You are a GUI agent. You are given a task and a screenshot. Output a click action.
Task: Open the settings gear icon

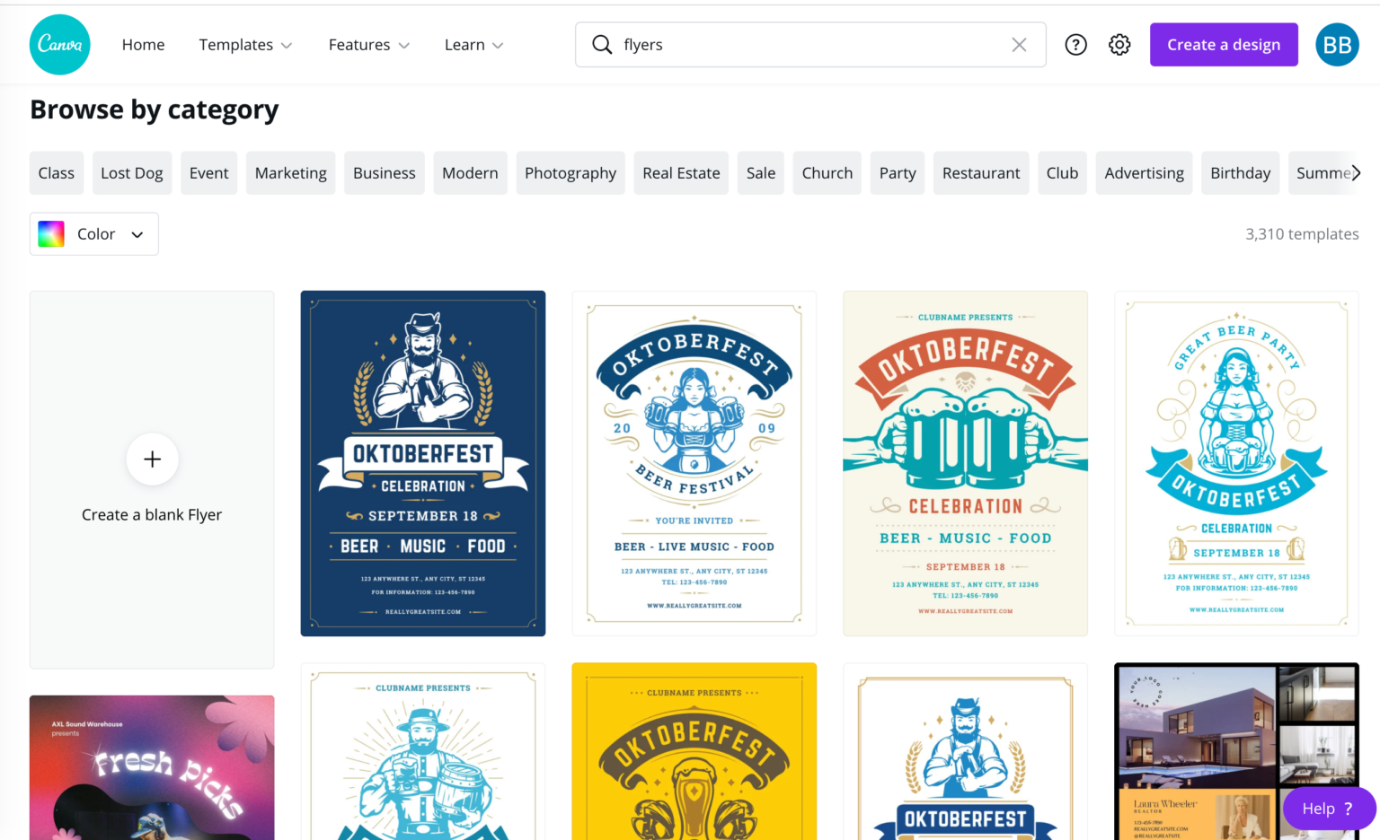coord(1119,45)
